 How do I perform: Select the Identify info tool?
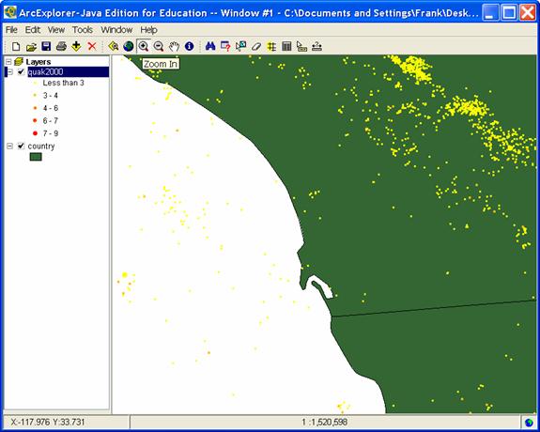point(189,46)
